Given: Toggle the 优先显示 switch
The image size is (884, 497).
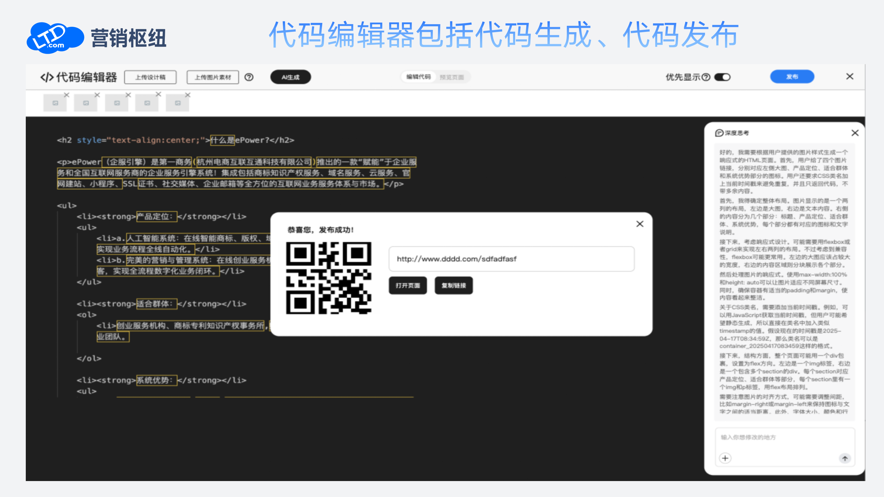Looking at the screenshot, I should point(722,77).
